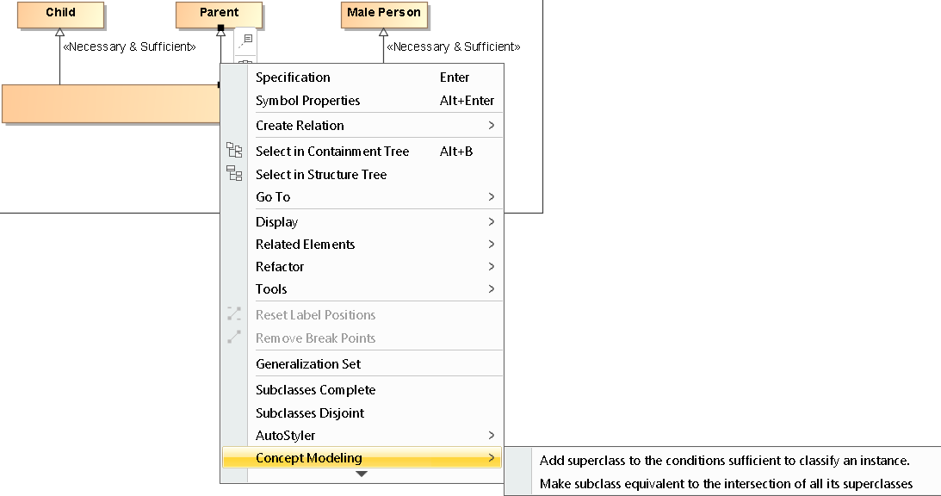Expand the AutoStyler submenu arrow

pos(492,436)
